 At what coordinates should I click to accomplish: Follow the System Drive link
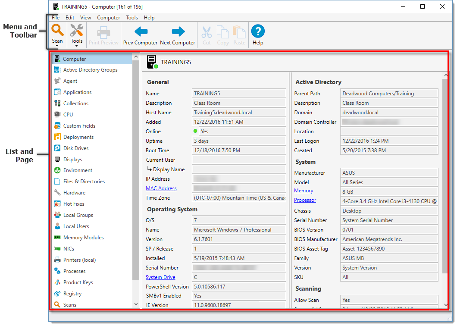coord(160,277)
